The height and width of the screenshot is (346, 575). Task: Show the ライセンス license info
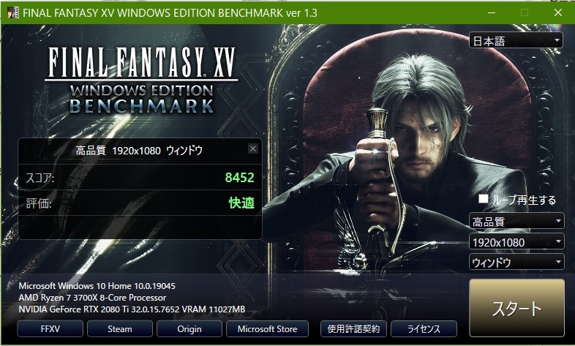pyautogui.click(x=424, y=328)
